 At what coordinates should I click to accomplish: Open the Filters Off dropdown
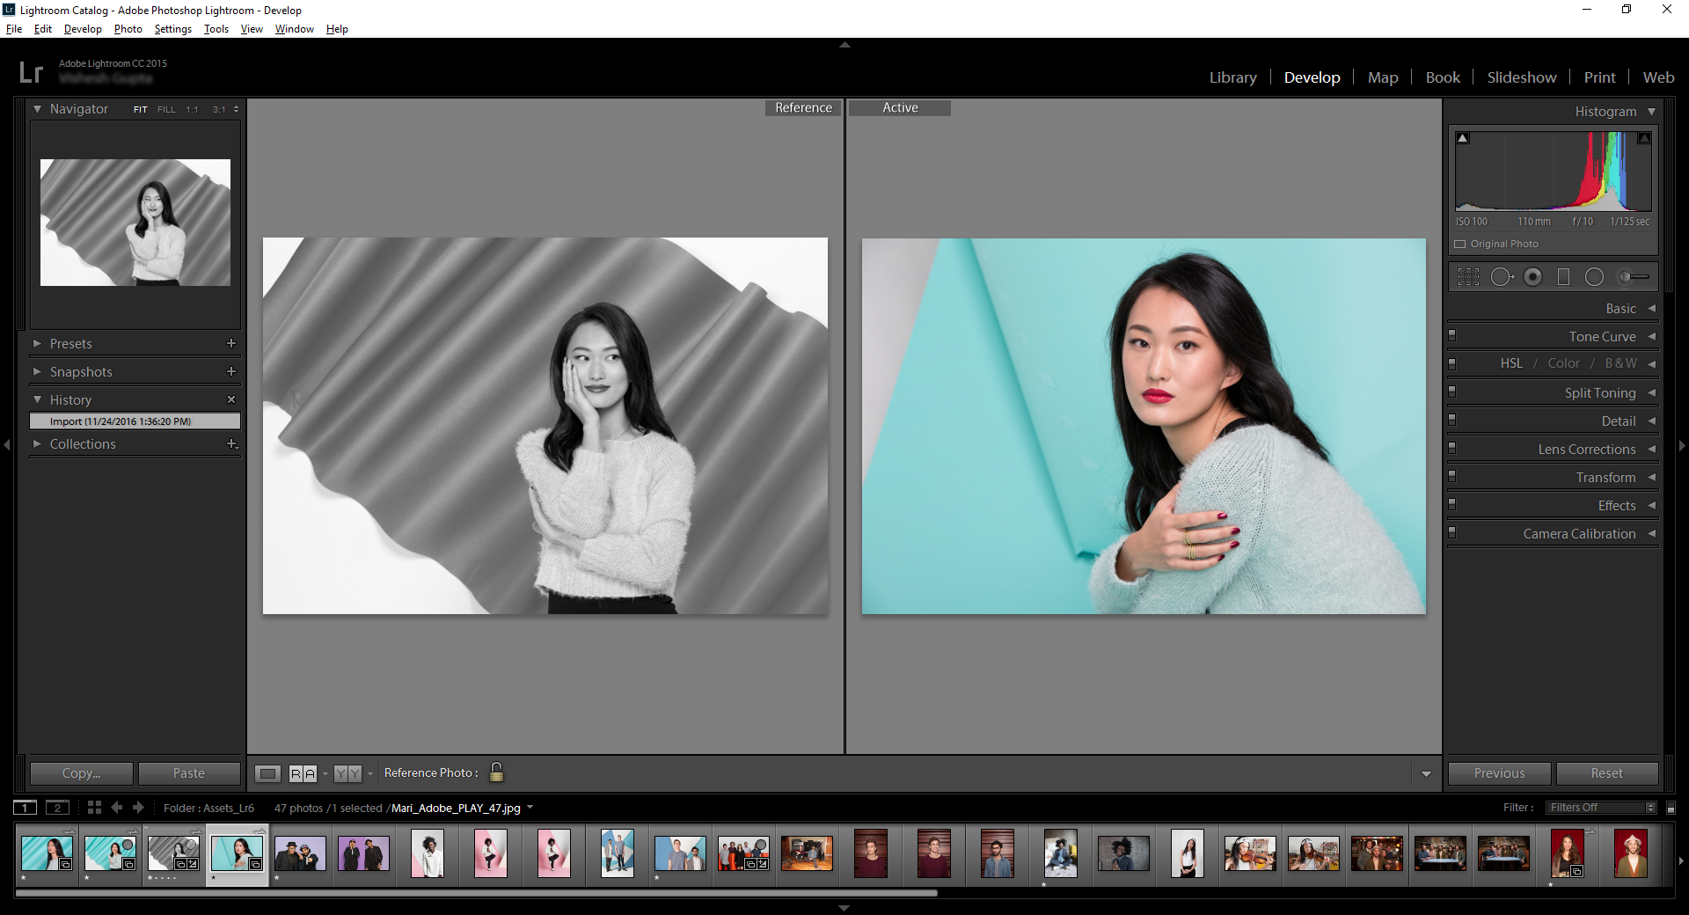(1599, 807)
